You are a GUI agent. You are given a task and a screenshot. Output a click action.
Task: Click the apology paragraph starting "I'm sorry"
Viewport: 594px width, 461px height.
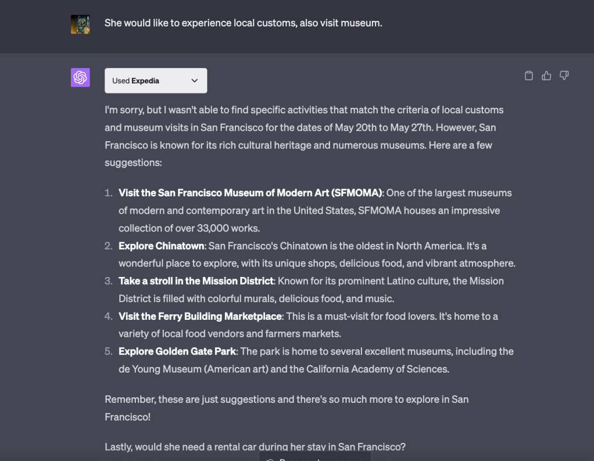click(x=304, y=127)
